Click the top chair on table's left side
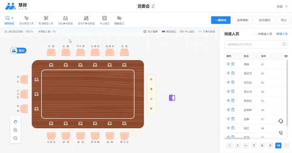 click(24, 80)
